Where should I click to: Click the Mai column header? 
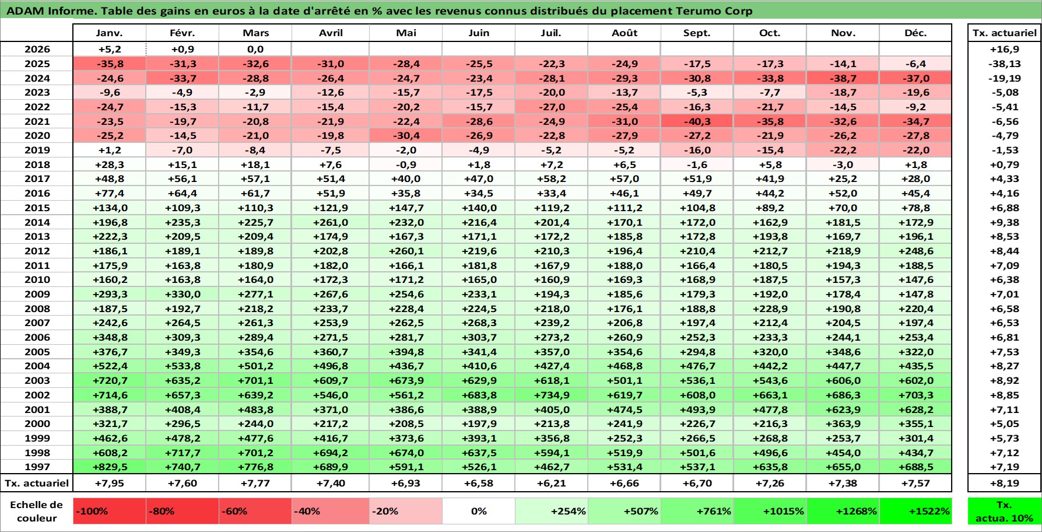coord(406,33)
